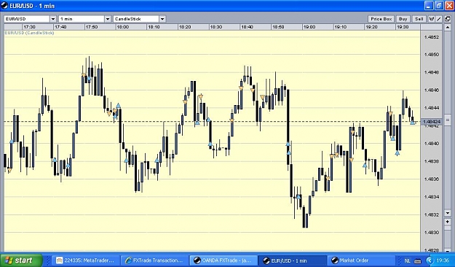Click the 18:30 time axis label
Screen dimensions: 455x267
coord(216,27)
